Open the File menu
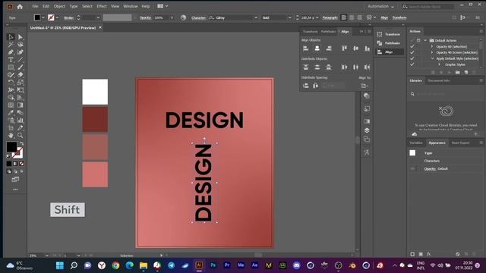The height and width of the screenshot is (273, 486). coord(35,6)
